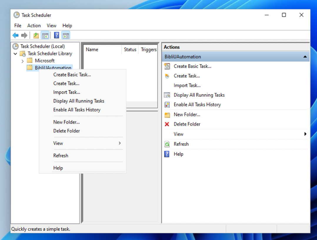
Task: Expand View submenu arrow in Actions pane
Action: pos(305,134)
